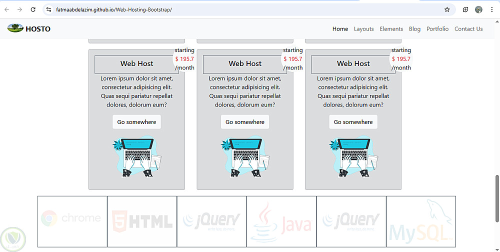Click the laptop illustration in the first card

[137, 156]
